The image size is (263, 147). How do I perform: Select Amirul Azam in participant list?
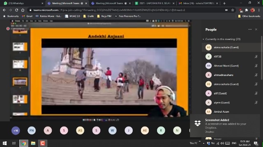click(x=231, y=111)
